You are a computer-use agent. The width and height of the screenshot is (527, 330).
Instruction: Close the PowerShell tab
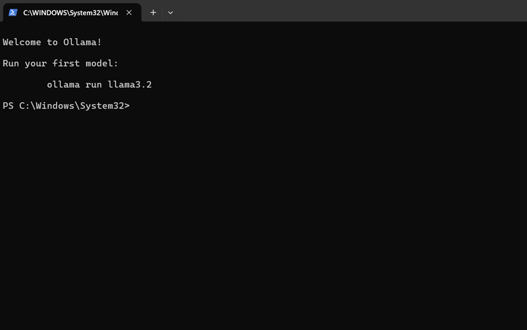(129, 12)
